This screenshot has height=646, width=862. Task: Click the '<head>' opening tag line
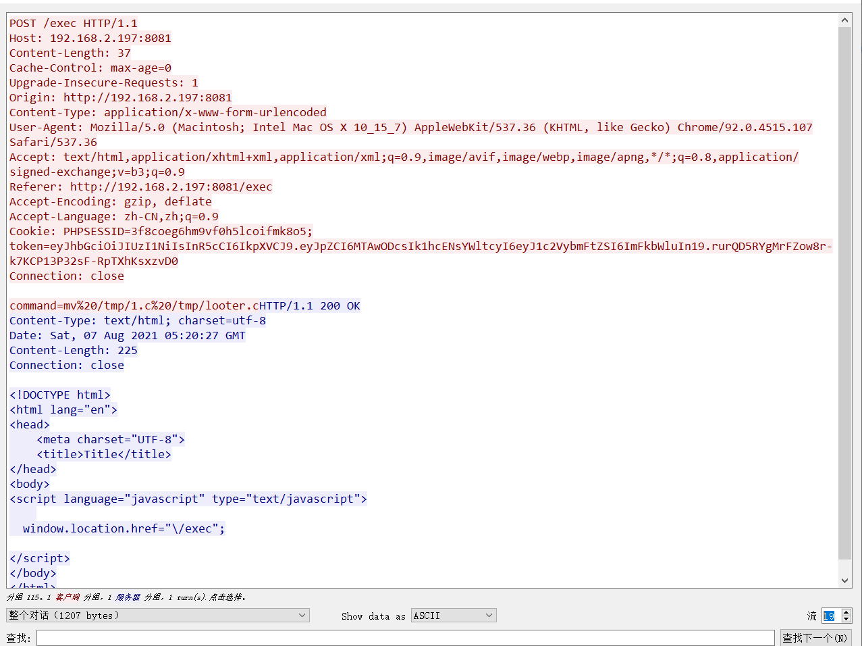pos(30,424)
